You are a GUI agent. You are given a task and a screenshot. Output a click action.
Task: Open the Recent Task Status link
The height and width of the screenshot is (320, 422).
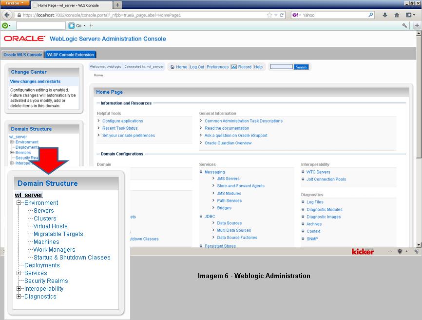pos(120,128)
